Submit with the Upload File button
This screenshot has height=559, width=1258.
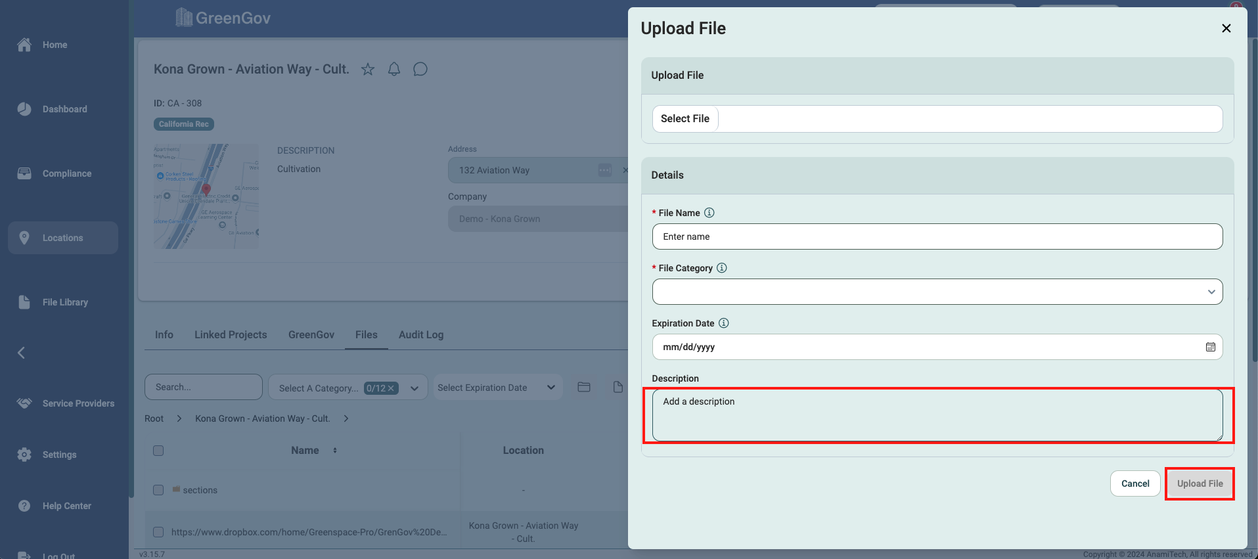point(1200,483)
